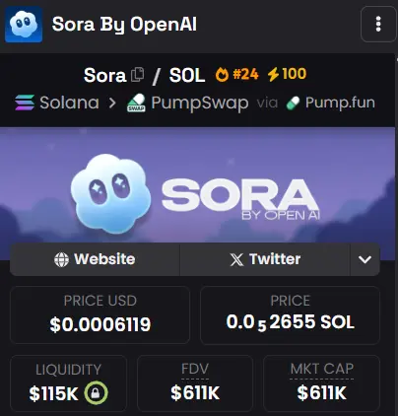Click the PRICE in SOL box
The width and height of the screenshot is (398, 416).
290,315
